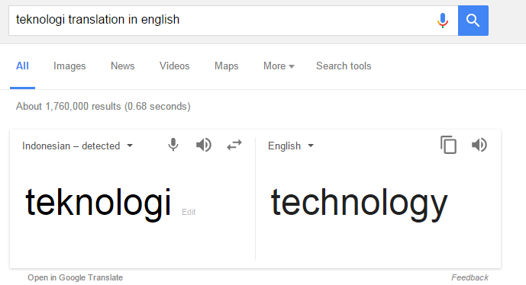
Task: Copy the English translation to clipboard
Action: click(x=448, y=145)
